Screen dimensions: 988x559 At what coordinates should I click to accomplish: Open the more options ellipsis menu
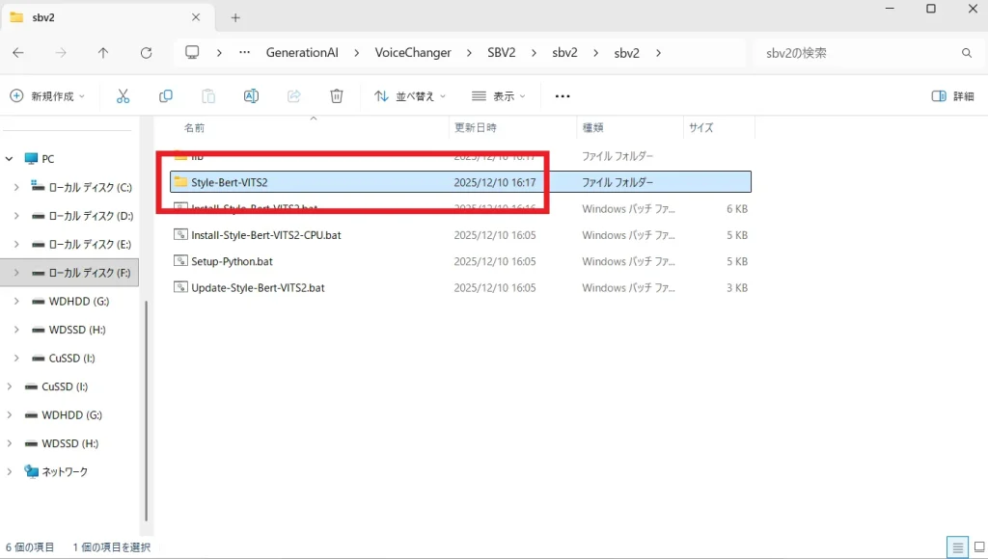pyautogui.click(x=563, y=96)
